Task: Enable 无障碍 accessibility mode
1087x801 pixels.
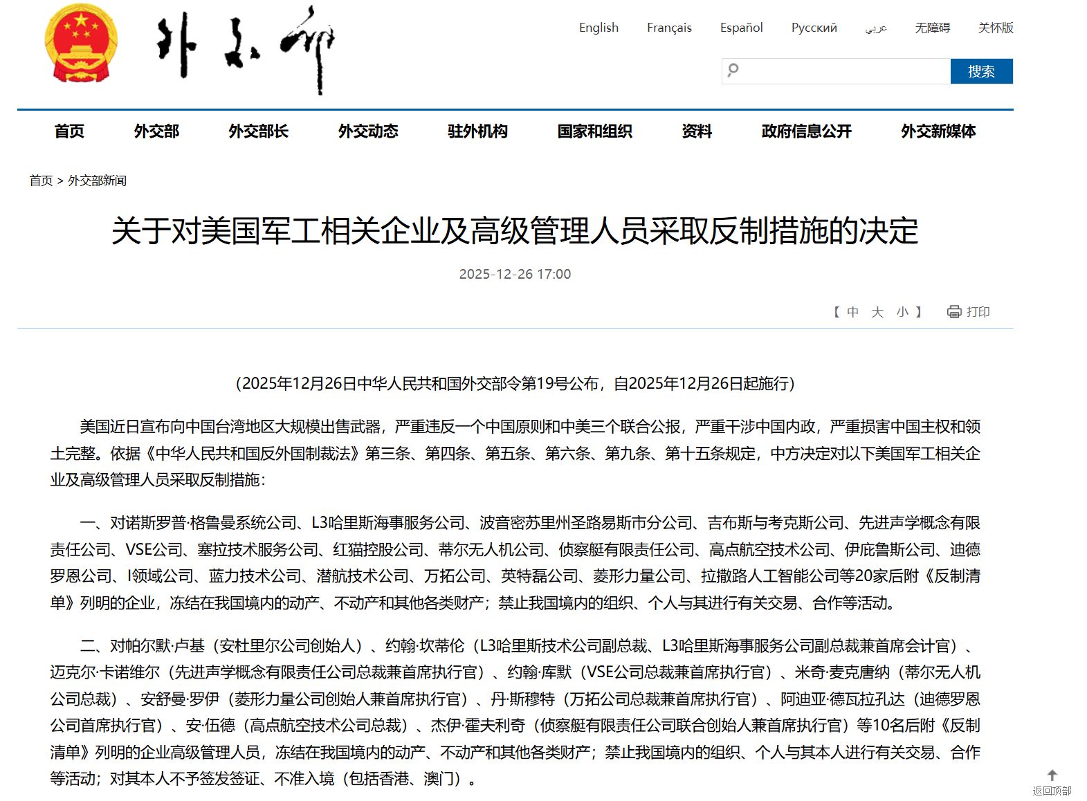Action: coord(932,28)
